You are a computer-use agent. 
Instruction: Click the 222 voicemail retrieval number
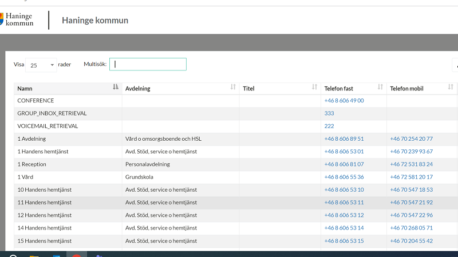click(329, 126)
